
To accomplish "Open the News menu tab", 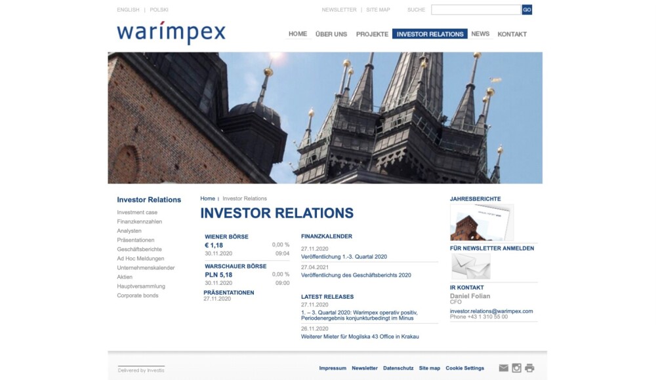I will 480,34.
